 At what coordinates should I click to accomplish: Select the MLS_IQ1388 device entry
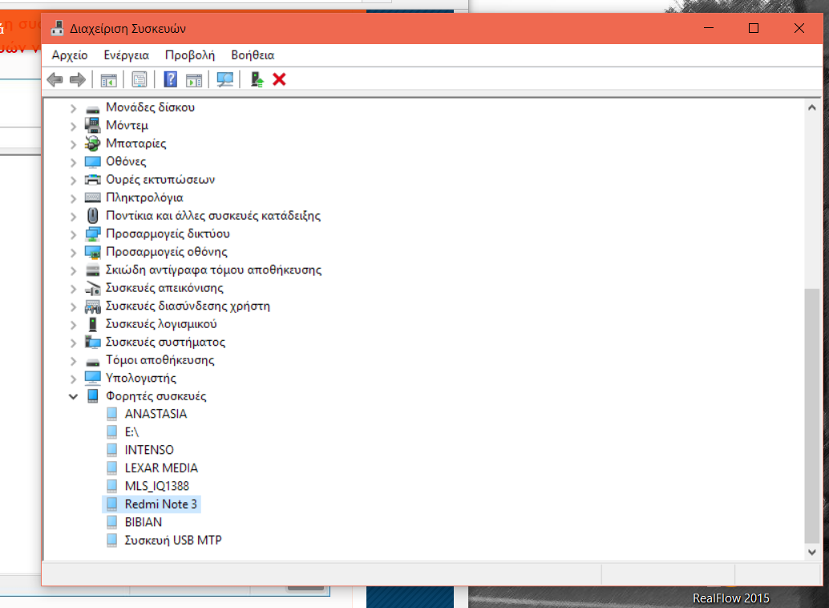point(157,486)
